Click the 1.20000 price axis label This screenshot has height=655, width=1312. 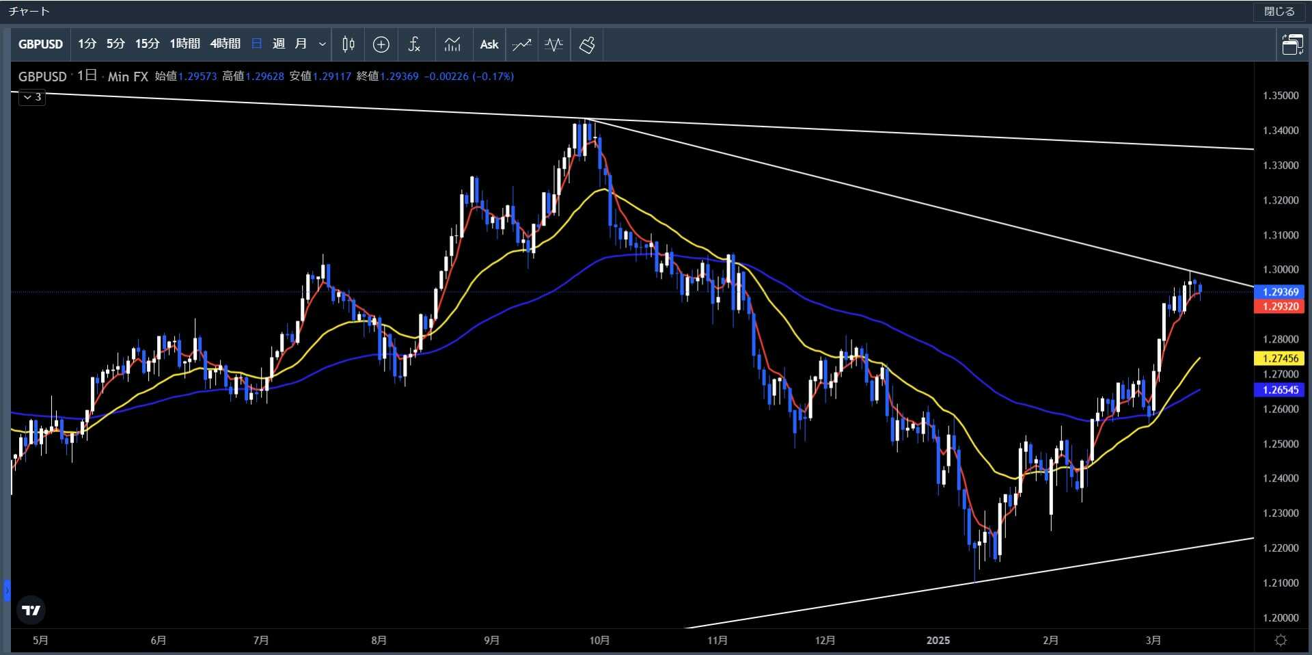pyautogui.click(x=1281, y=618)
